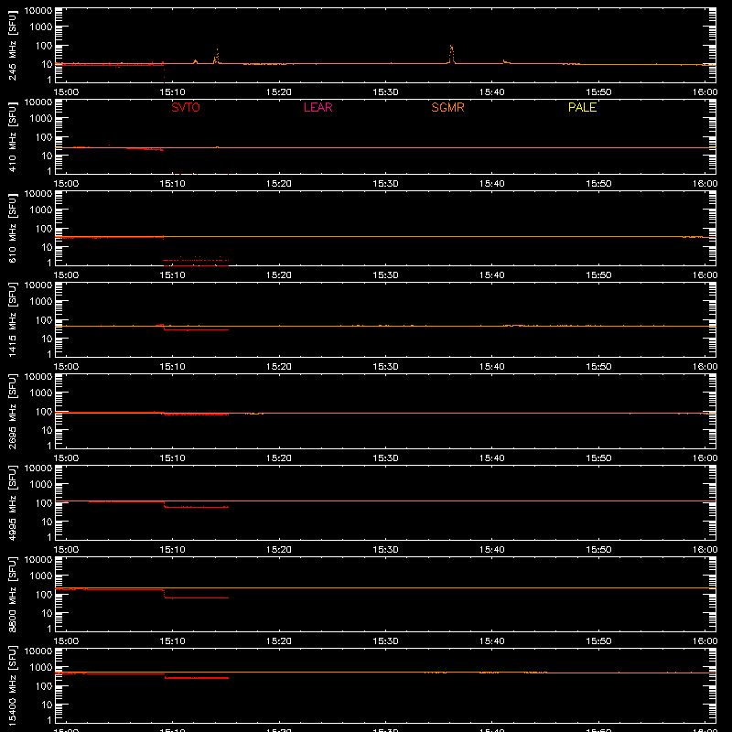The width and height of the screenshot is (732, 732).
Task: Select the 15400 MHz [SFU] axis title
Action: point(13,685)
